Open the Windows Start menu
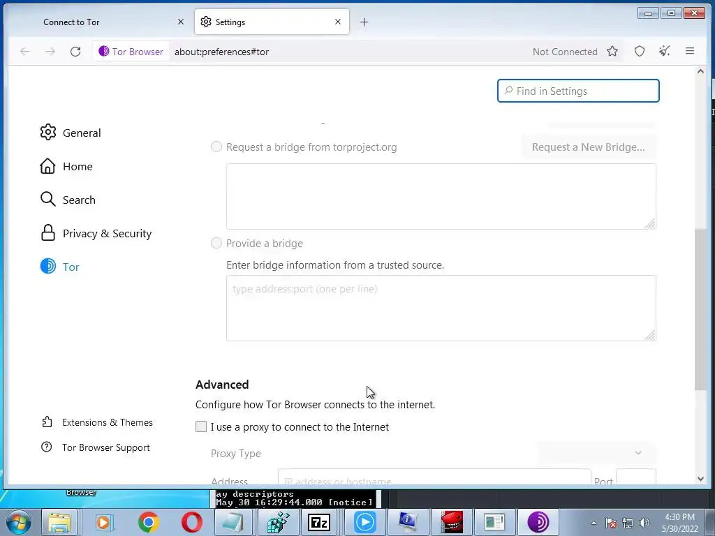Viewport: 715px width, 536px height. (x=18, y=522)
